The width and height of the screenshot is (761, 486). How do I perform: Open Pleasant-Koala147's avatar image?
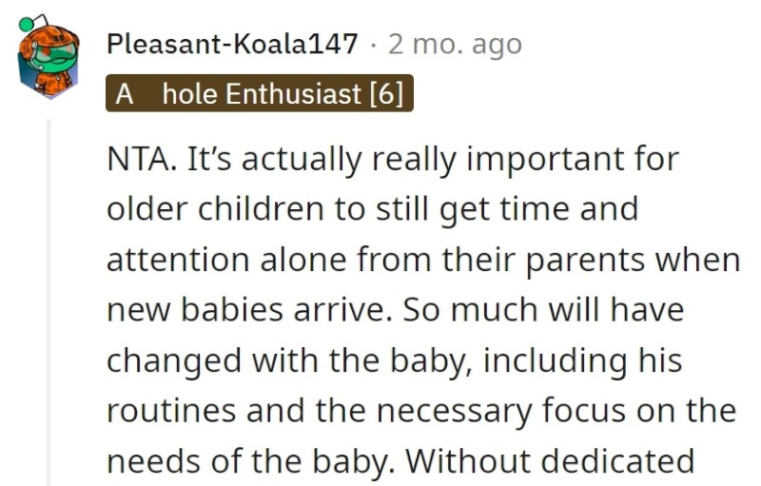49,57
